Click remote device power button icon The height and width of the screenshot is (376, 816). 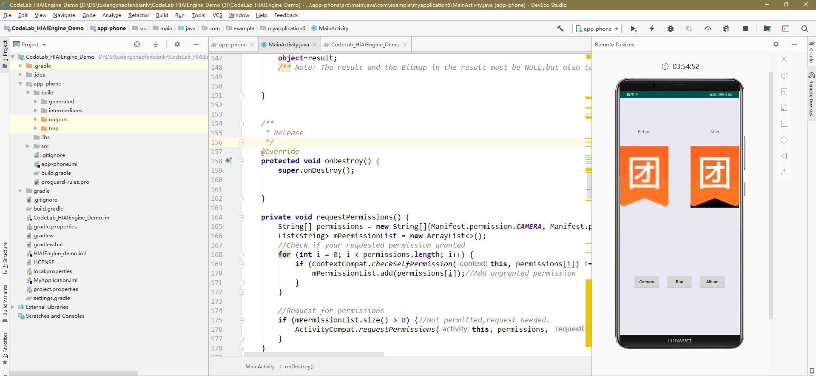coord(784,75)
